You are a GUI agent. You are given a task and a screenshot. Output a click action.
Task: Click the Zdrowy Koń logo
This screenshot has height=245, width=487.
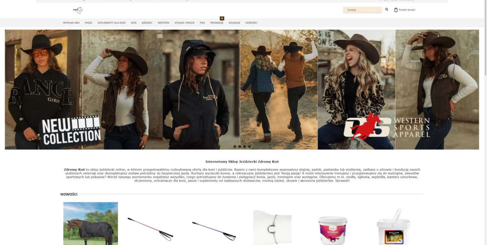click(x=78, y=10)
